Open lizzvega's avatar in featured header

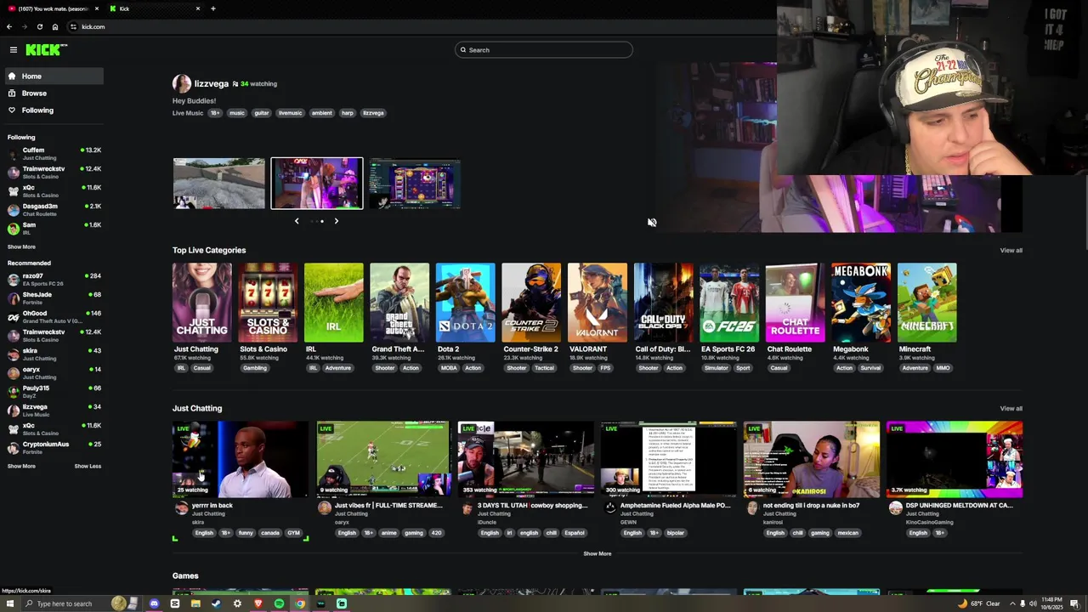tap(181, 83)
